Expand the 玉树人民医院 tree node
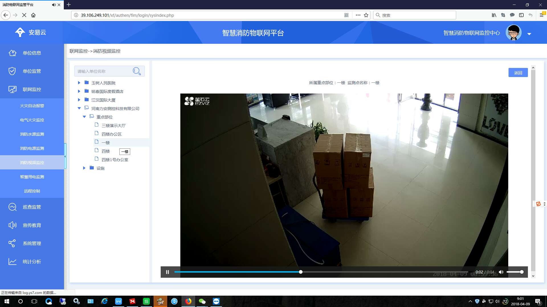Screen dimensions: 547x307 (79, 83)
